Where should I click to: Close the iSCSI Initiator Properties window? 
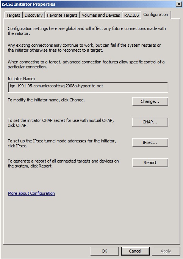coord(179,4)
